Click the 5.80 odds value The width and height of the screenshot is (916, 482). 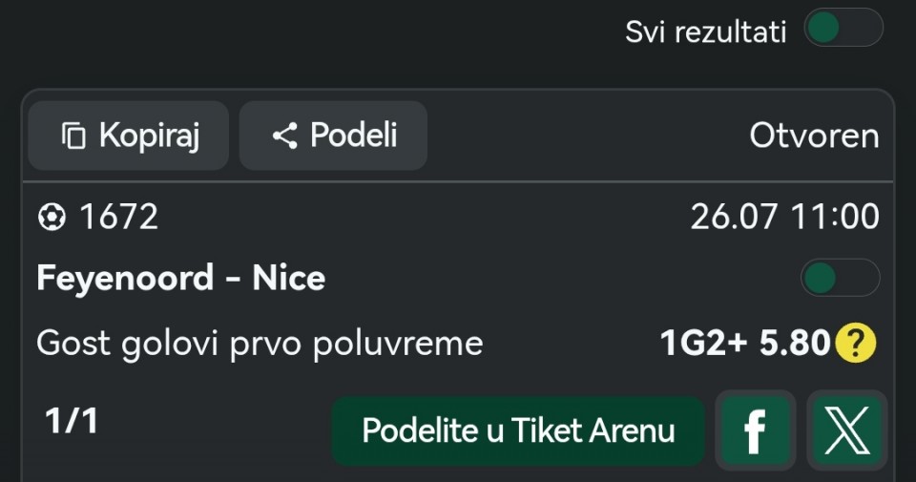795,343
